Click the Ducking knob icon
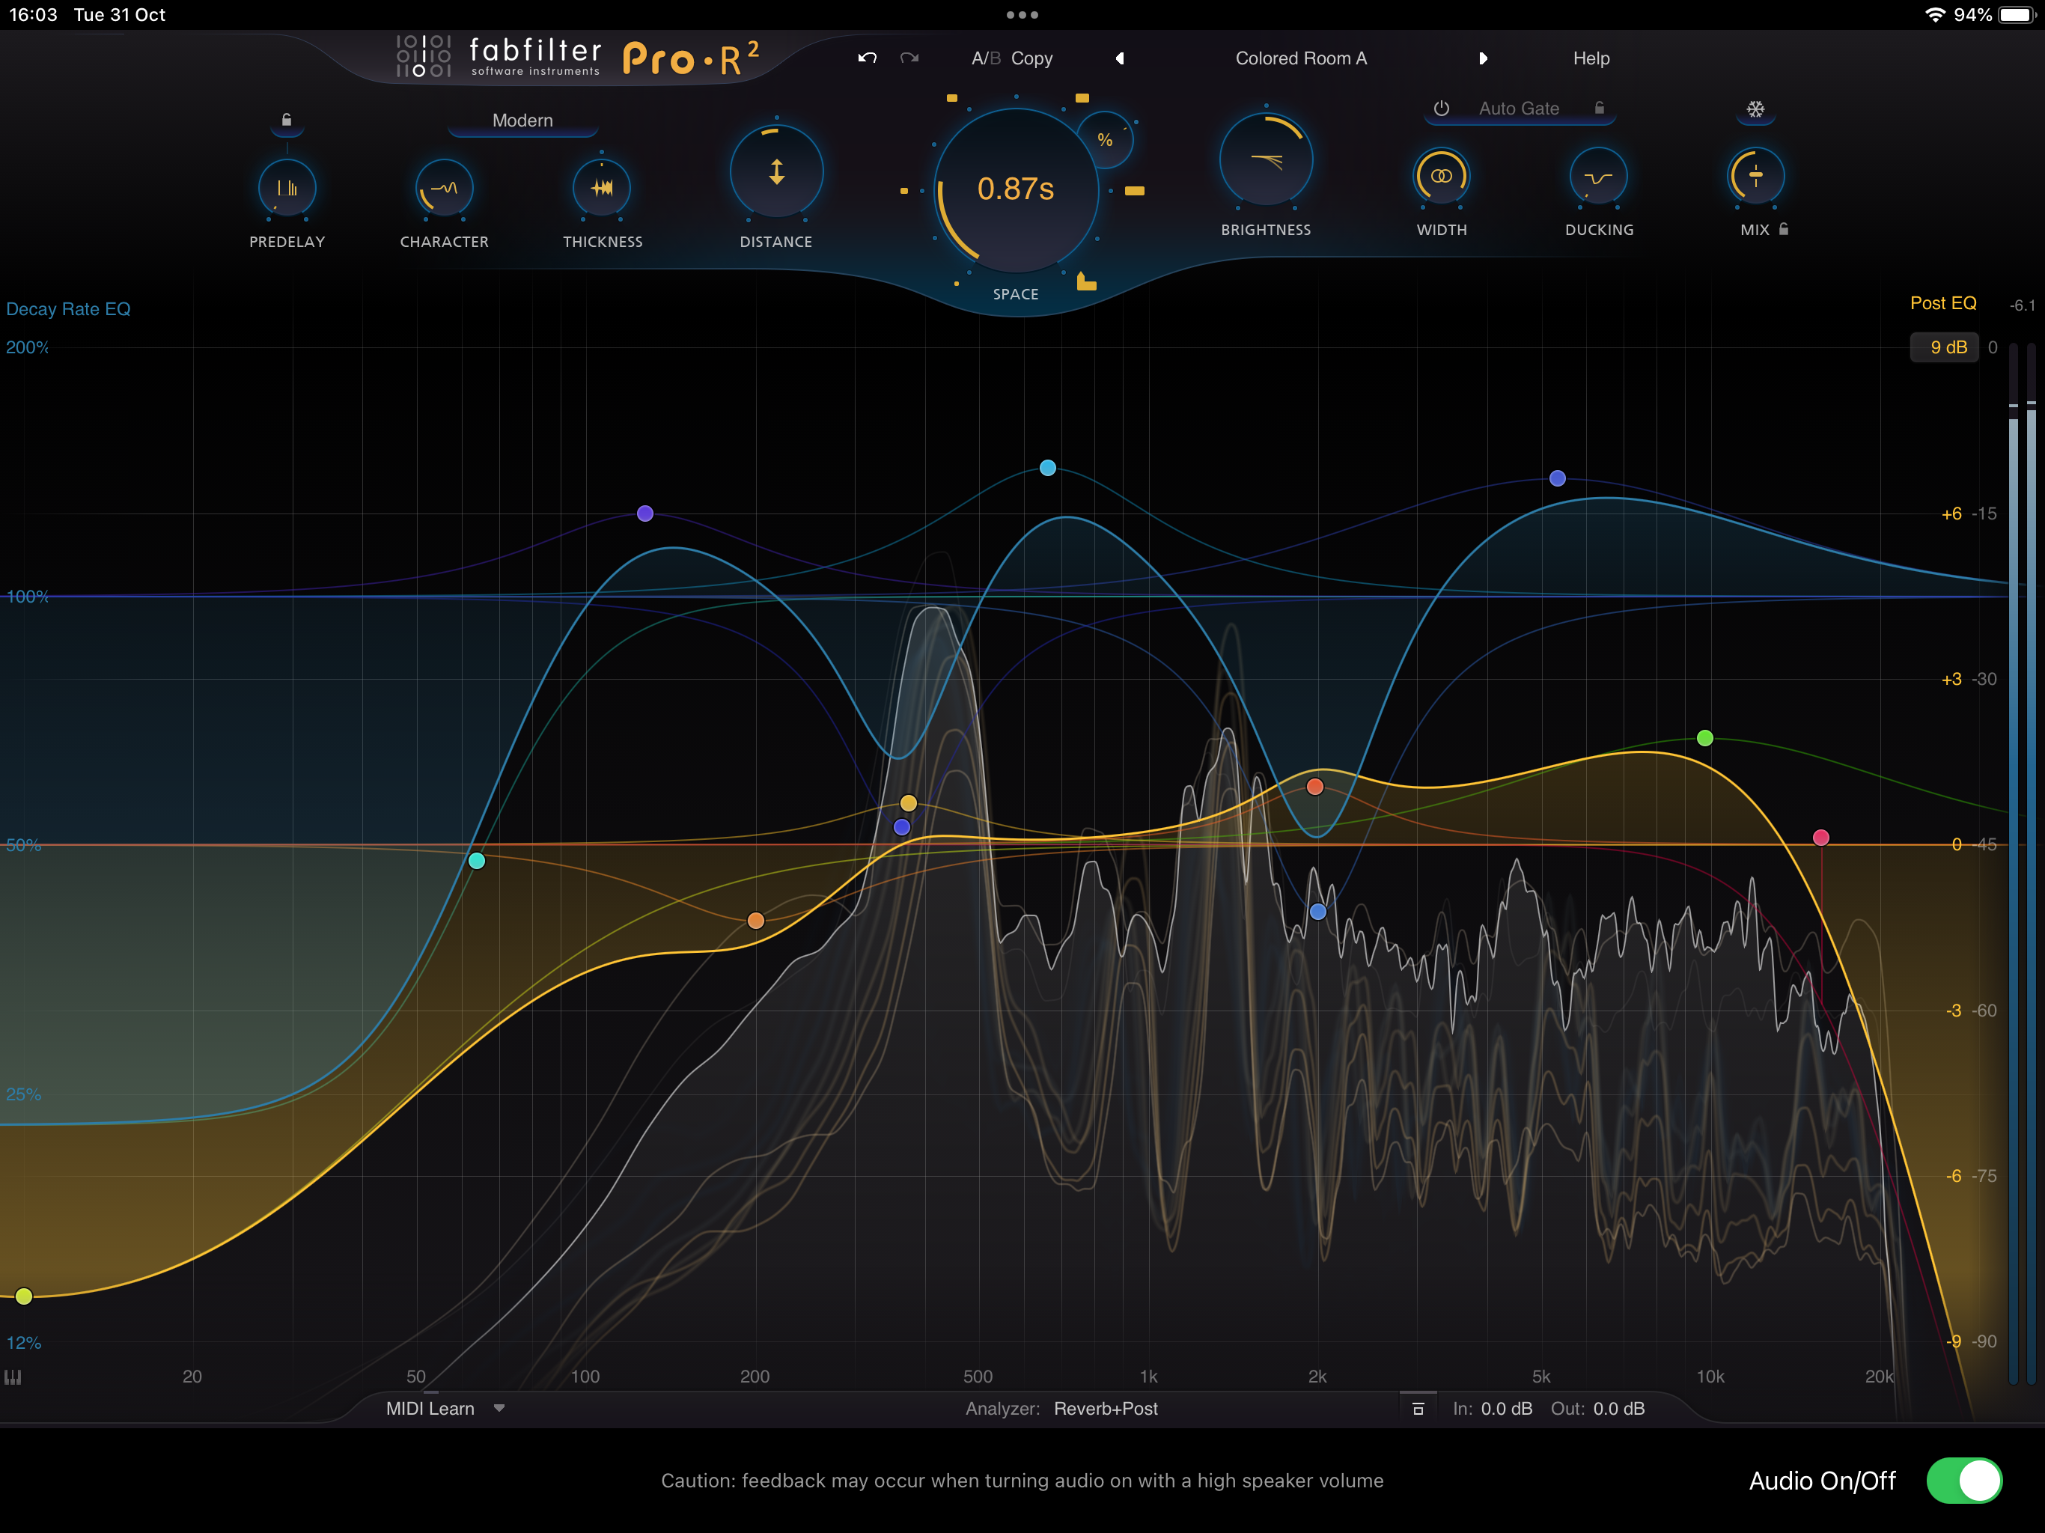2045x1533 pixels. (x=1598, y=177)
